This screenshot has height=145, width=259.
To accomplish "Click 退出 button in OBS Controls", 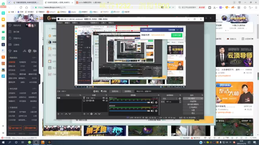I will click(193, 113).
